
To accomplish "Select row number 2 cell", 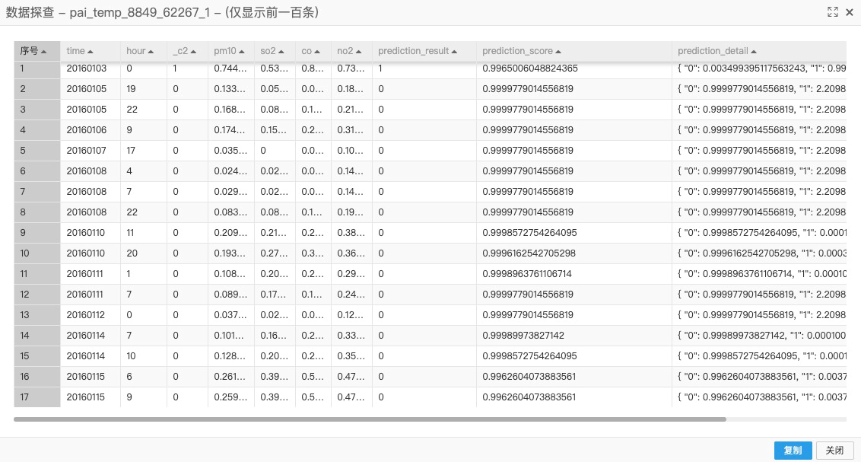I will point(37,89).
